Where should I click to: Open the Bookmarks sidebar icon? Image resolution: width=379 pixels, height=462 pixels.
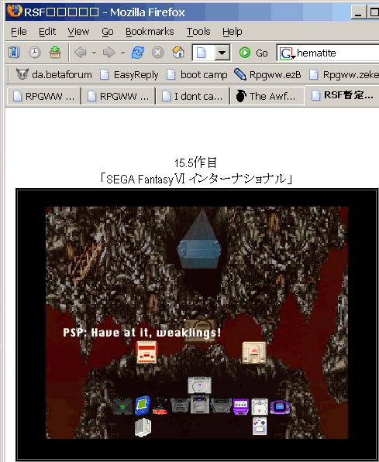(14, 53)
